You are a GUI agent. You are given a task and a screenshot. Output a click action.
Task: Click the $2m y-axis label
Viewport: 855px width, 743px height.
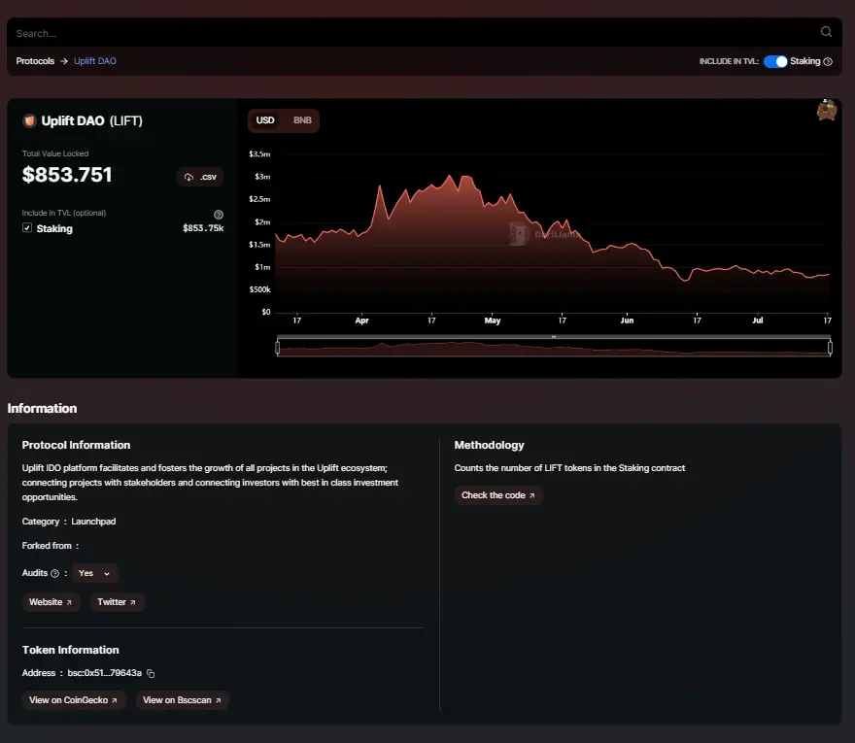click(262, 221)
